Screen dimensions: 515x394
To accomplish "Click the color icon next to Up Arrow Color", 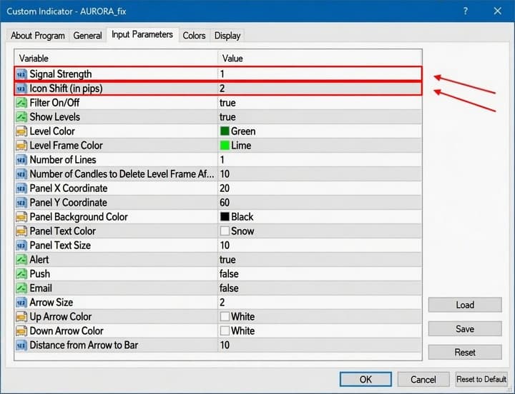I will click(21, 317).
